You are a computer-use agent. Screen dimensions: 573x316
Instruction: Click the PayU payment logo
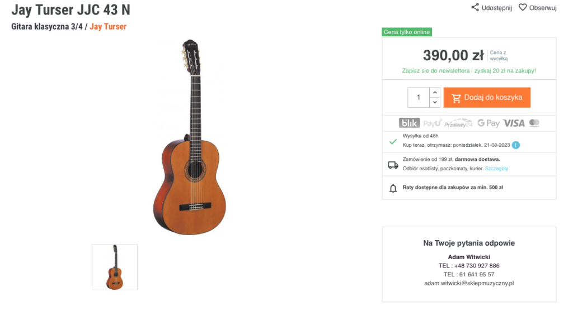click(x=432, y=123)
